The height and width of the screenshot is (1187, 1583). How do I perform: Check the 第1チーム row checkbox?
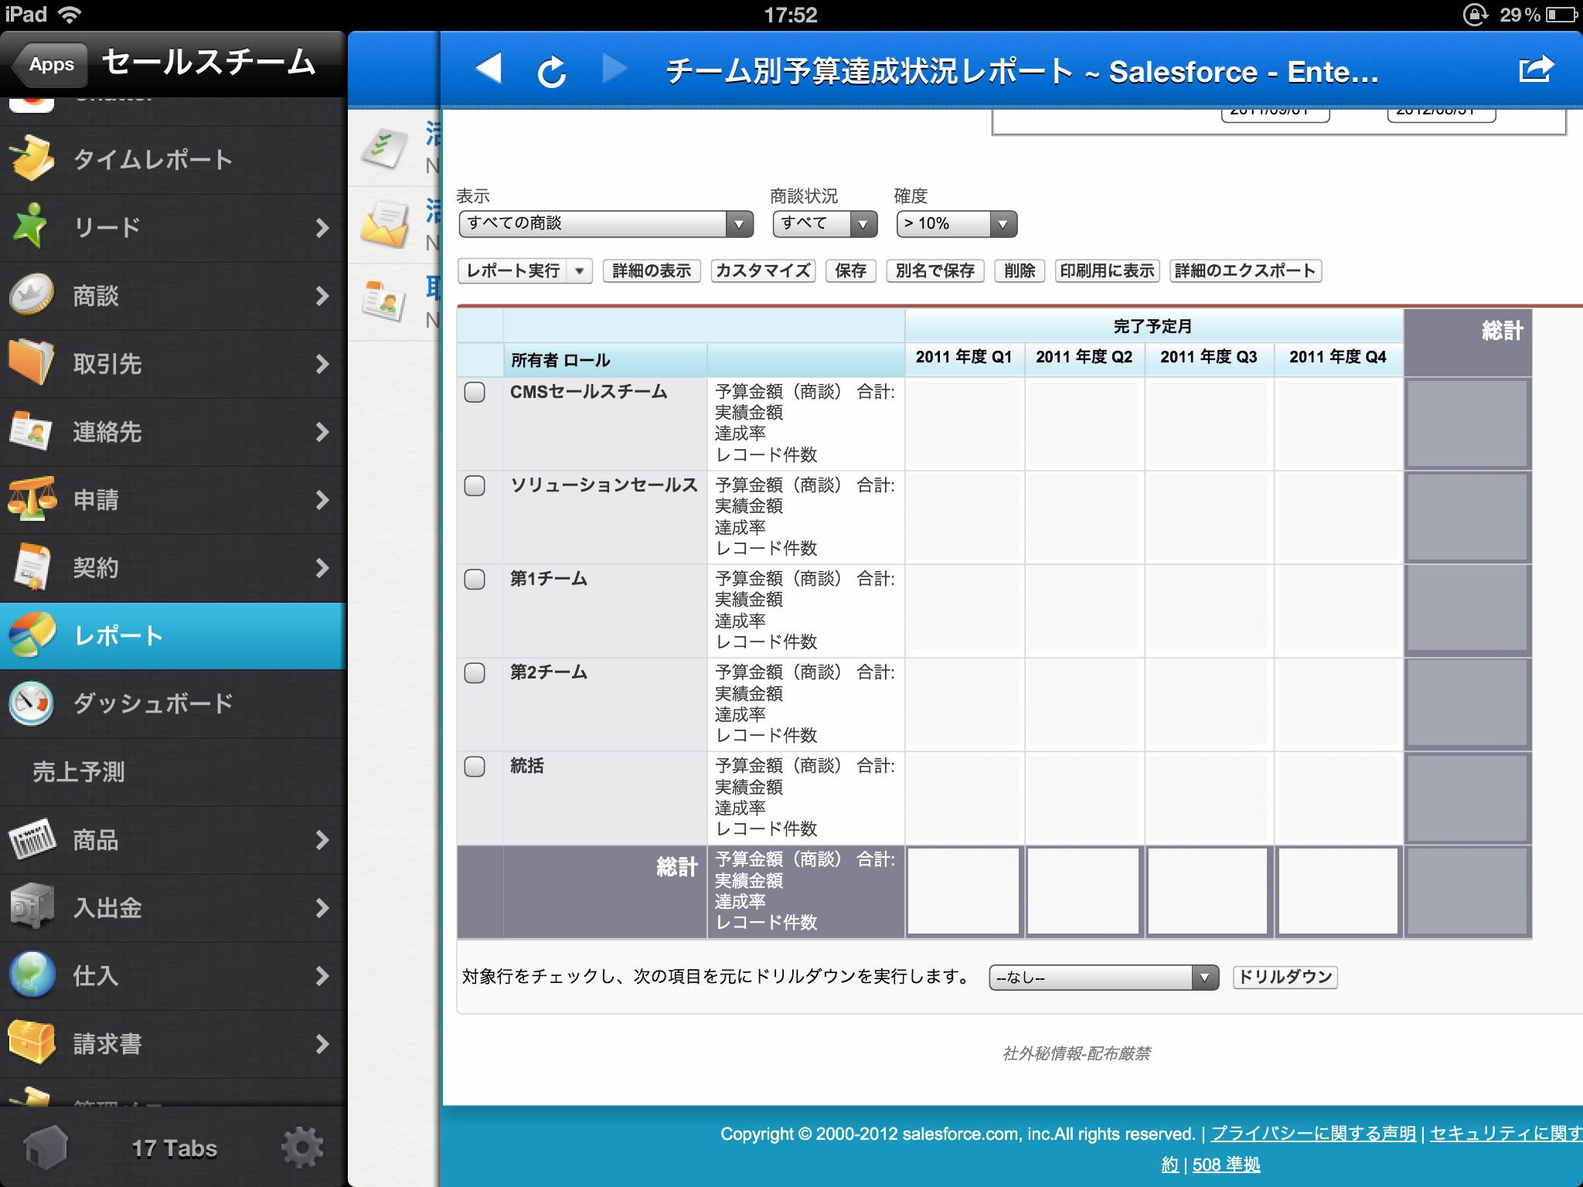(475, 579)
